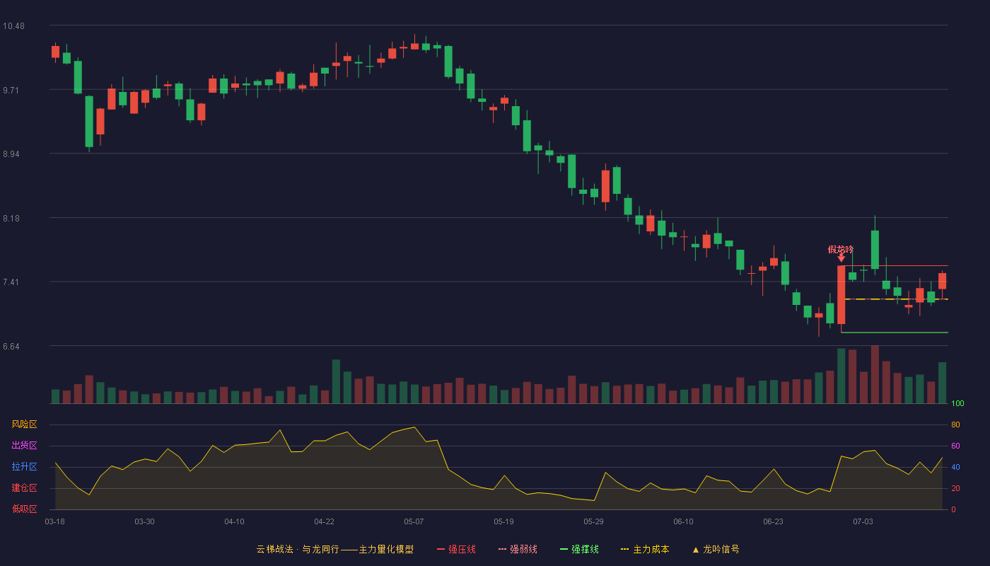This screenshot has width=990, height=566.
Task: Toggle the 强压线 legend label
Action: pos(462,549)
